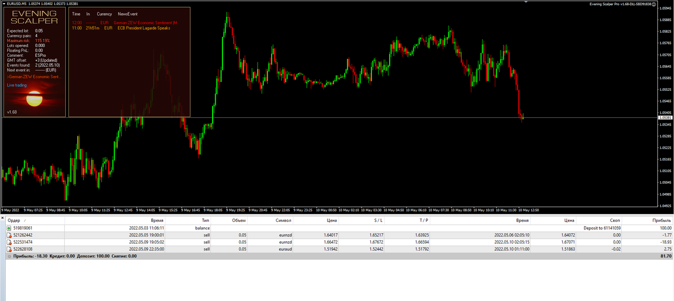Click the 10 May 12:50 time axis label

tap(528, 210)
